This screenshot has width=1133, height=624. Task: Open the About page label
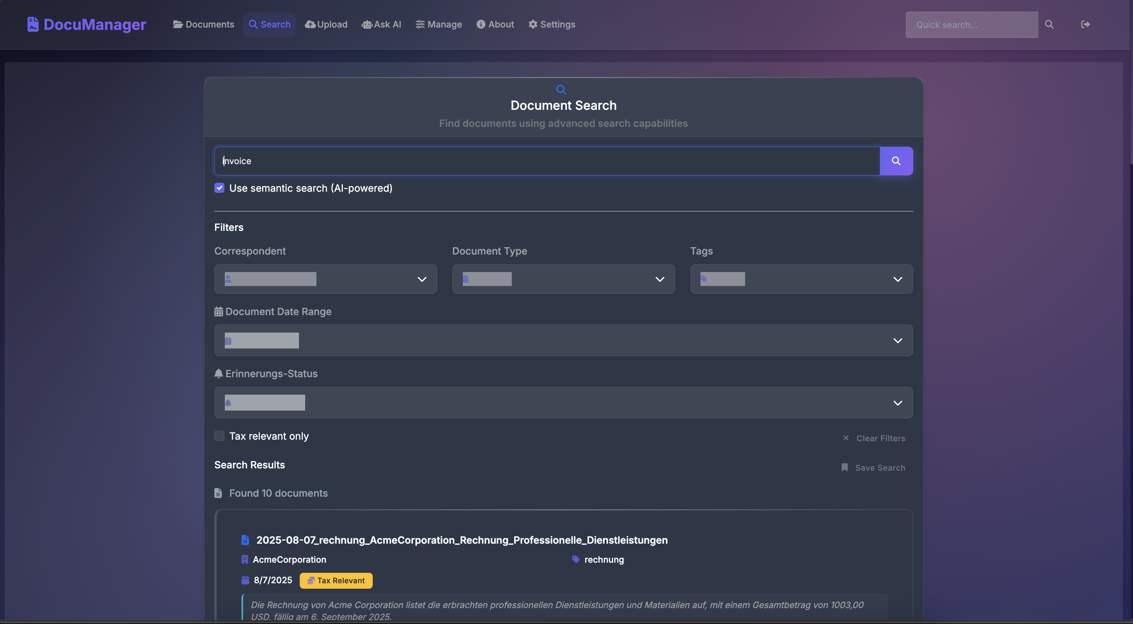(x=501, y=24)
